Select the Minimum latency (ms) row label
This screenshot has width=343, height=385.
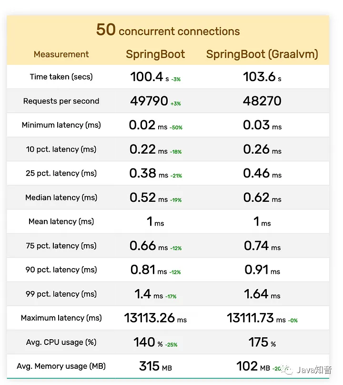pos(61,125)
